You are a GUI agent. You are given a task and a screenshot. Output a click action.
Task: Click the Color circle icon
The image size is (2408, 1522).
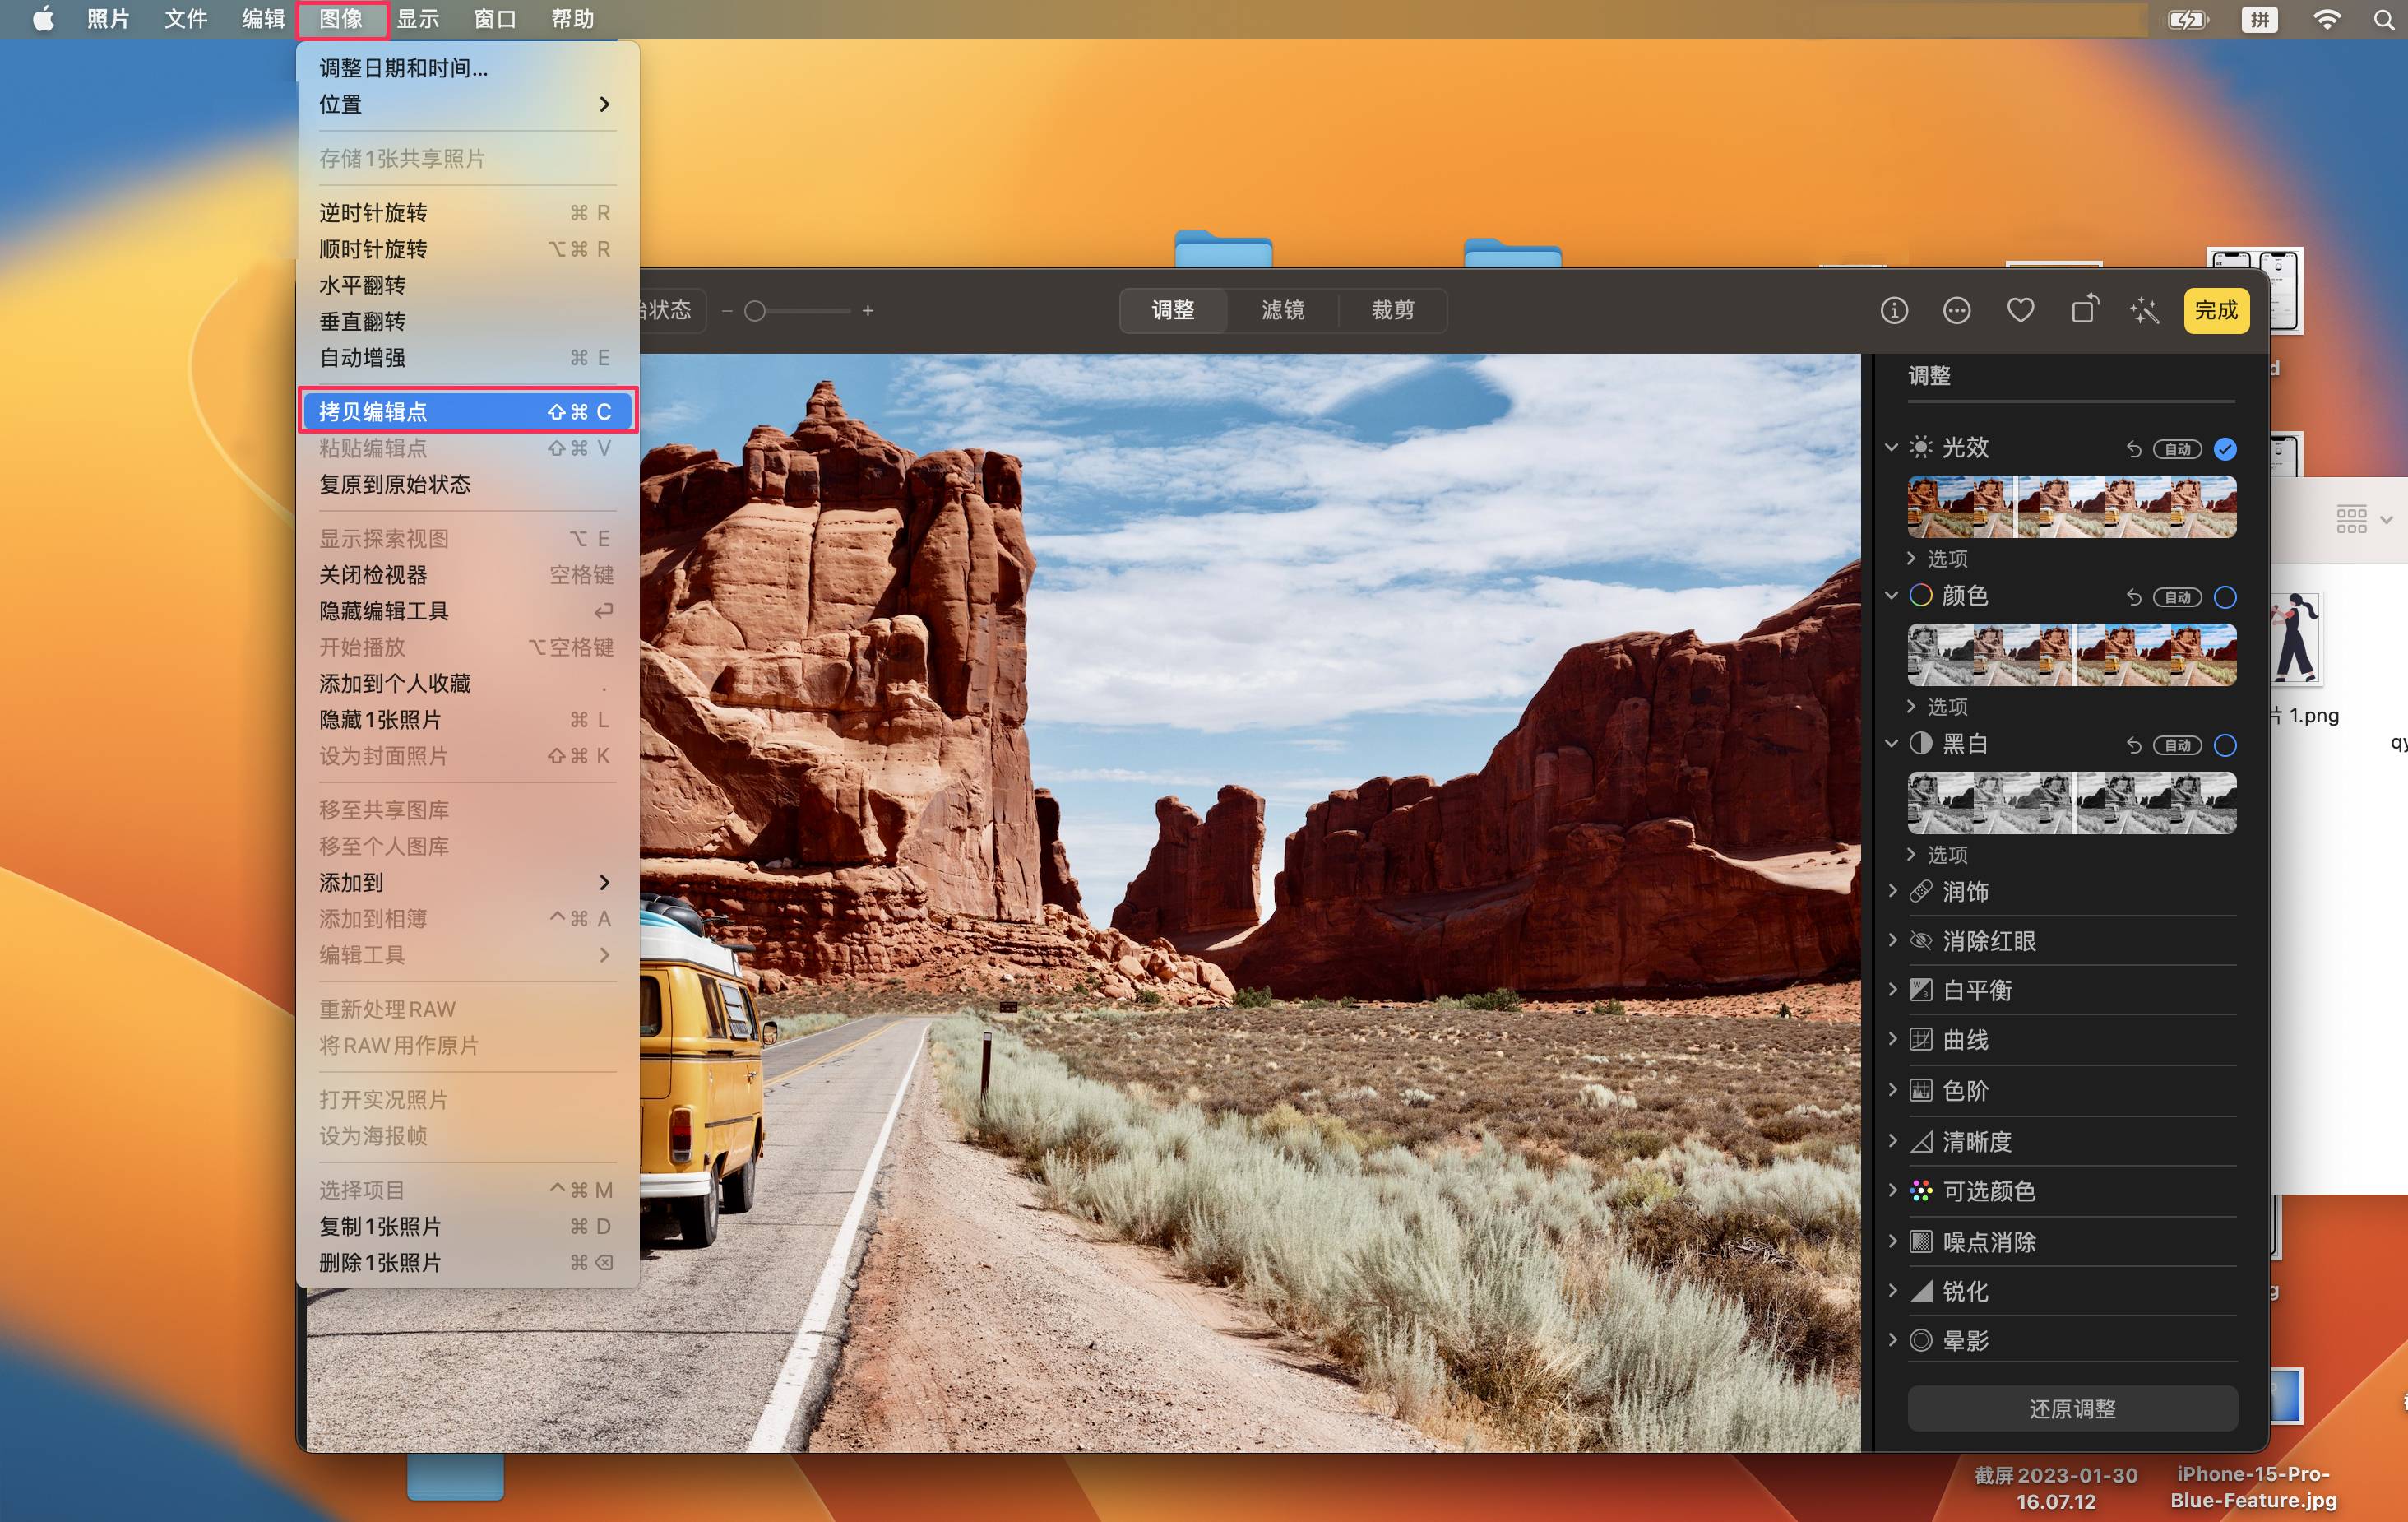[1920, 596]
